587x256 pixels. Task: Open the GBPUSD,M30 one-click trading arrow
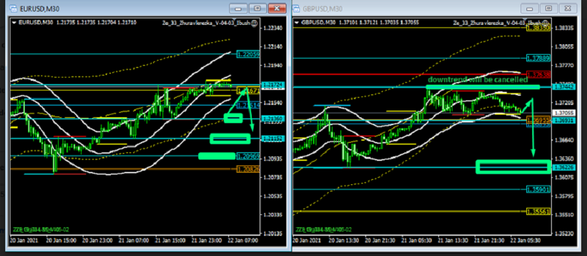pos(297,22)
